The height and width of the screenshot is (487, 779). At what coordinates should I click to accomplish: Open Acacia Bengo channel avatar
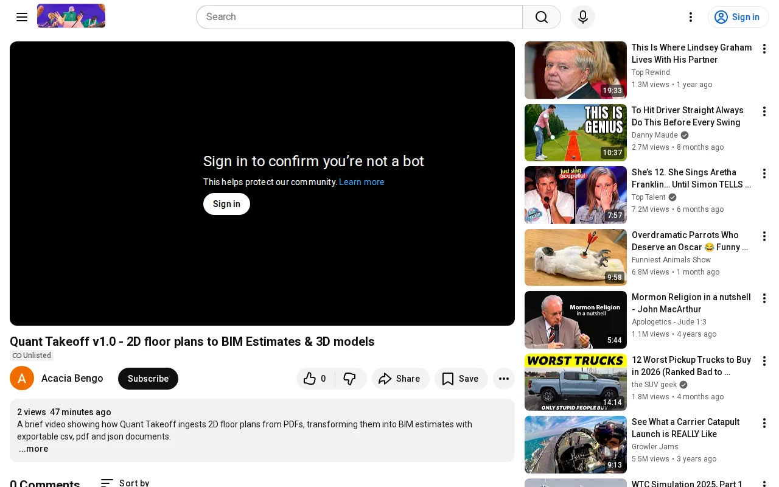click(22, 379)
